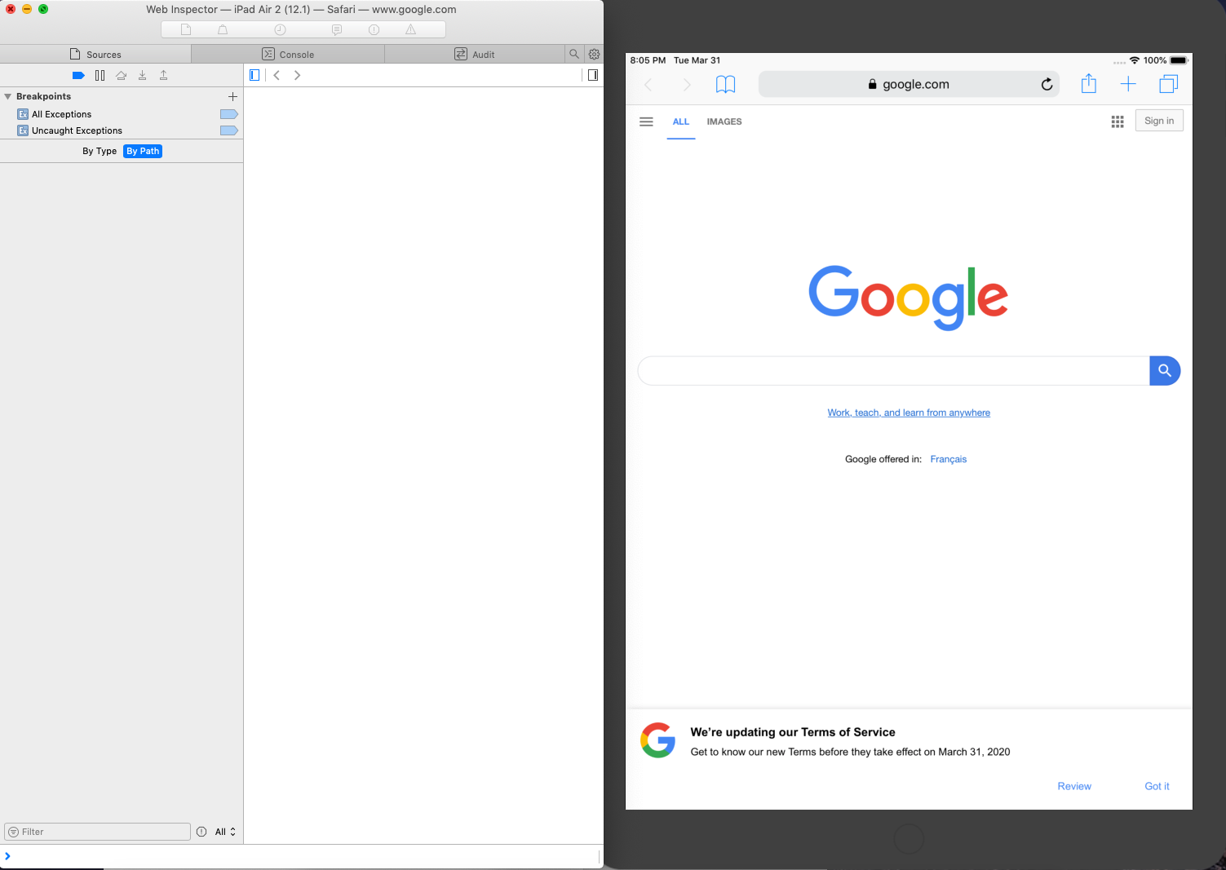Toggle the All Exceptions breakpoint marker
1226x870 pixels.
(x=228, y=114)
